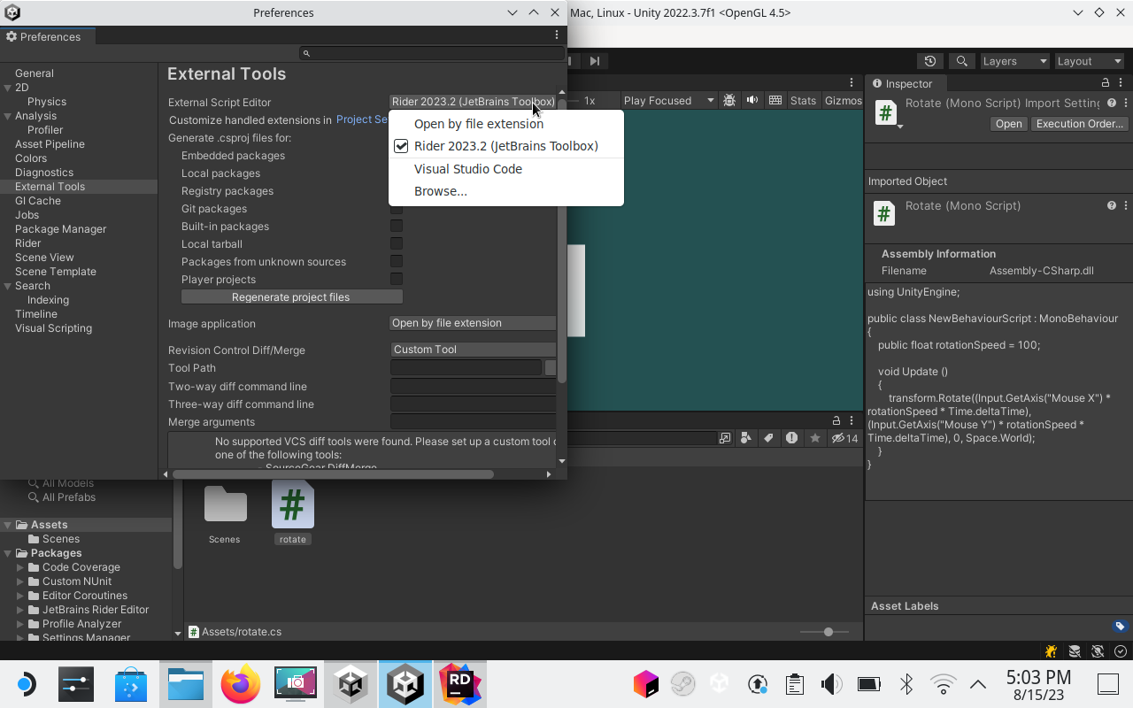Open the Dolphin file manager from taskbar

point(186,684)
